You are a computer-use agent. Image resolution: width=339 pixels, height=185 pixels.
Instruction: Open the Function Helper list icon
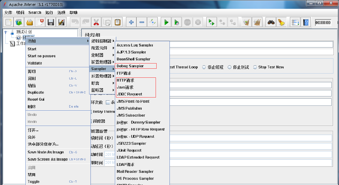[295, 22]
